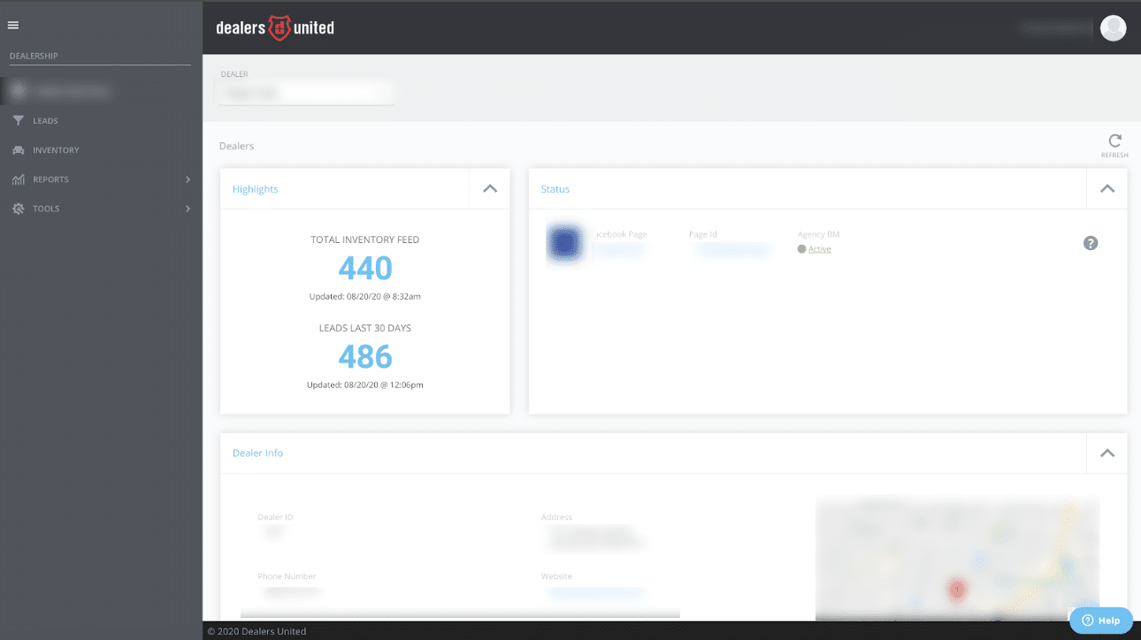Click the Leads funnel icon

[19, 121]
